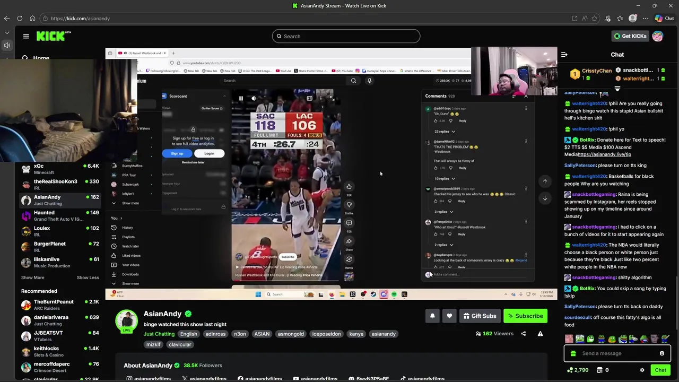
Task: Select the clavicular stream tag
Action: click(180, 344)
